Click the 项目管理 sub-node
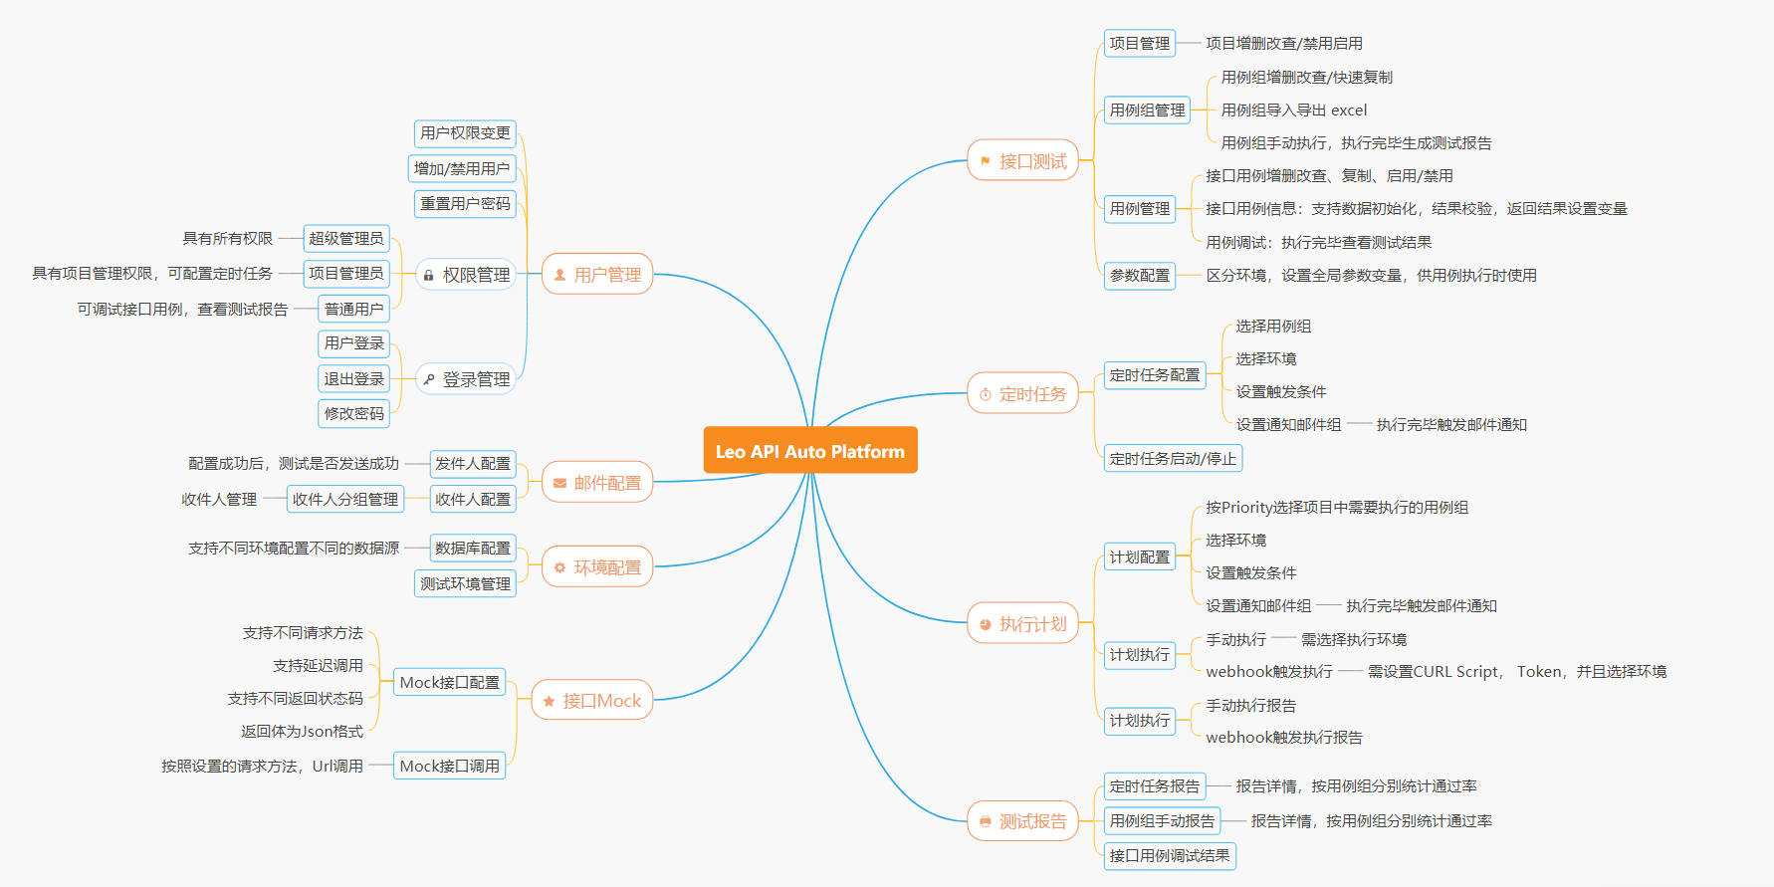The height and width of the screenshot is (887, 1774). (1140, 43)
